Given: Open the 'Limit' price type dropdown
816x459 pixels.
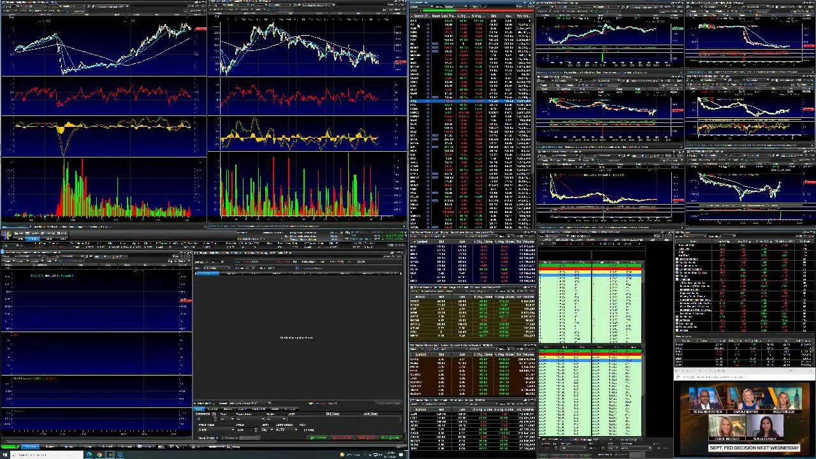Looking at the screenshot, I should coord(216,430).
